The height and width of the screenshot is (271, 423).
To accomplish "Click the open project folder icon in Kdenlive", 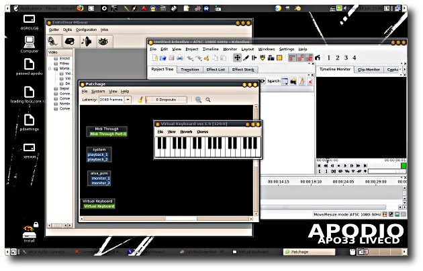I will click(x=163, y=58).
